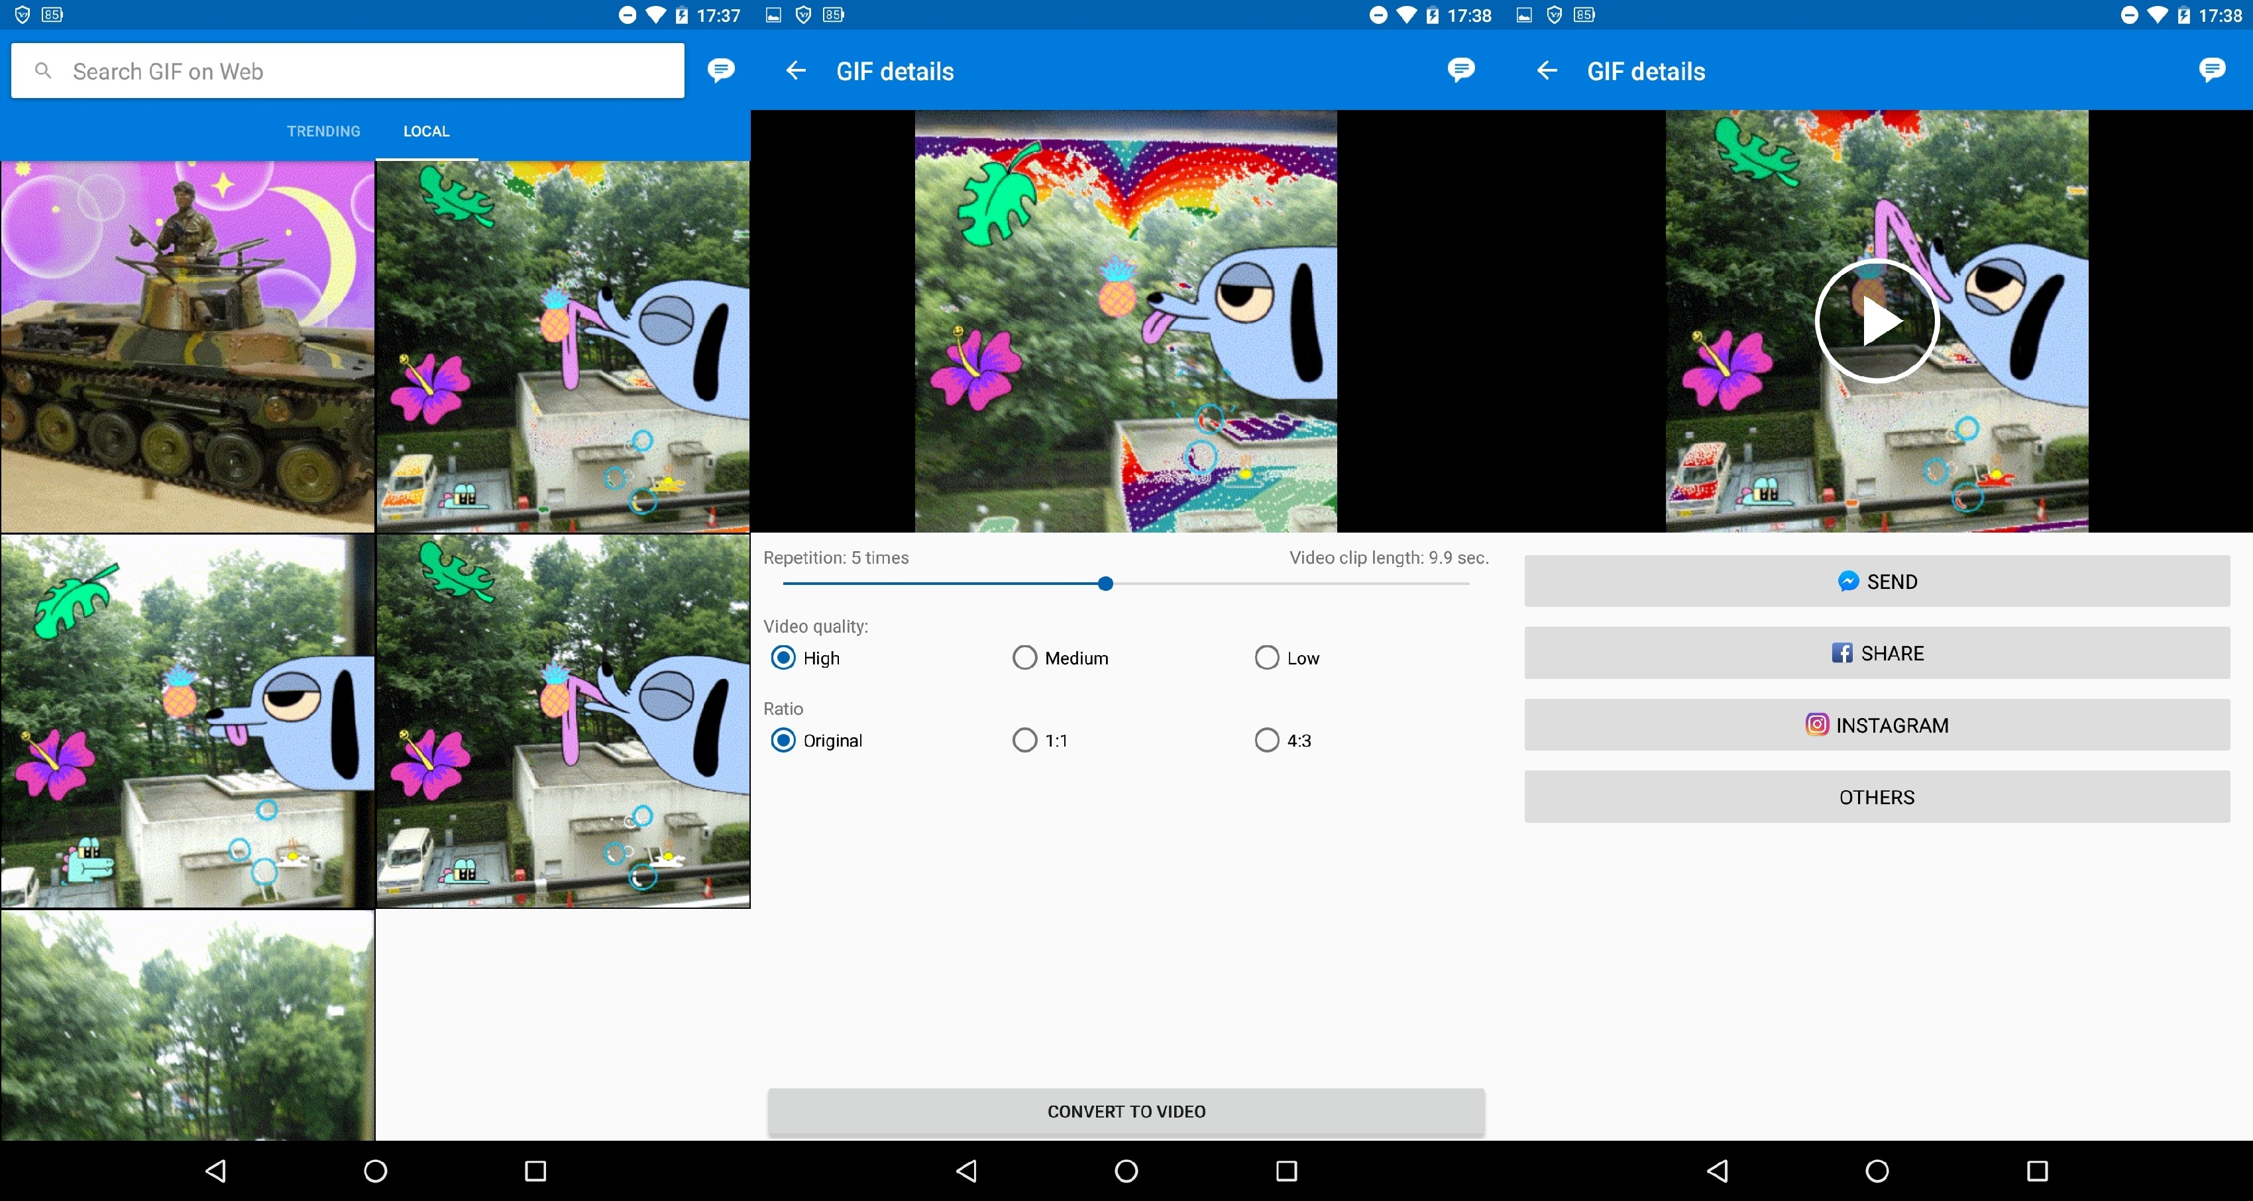2253x1201 pixels.
Task: Tap the Android home button on left screen
Action: 375,1171
